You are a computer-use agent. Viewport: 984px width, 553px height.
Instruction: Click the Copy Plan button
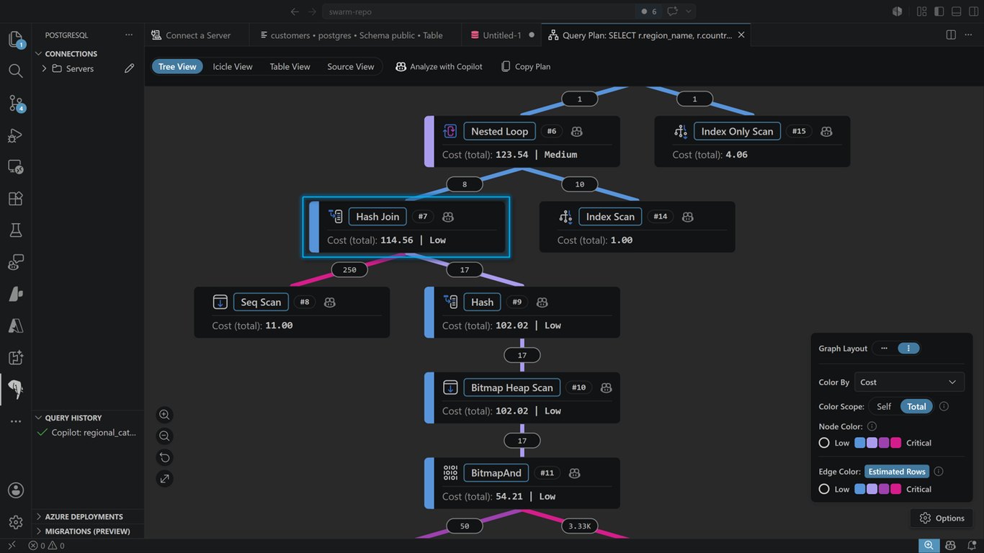526,66
